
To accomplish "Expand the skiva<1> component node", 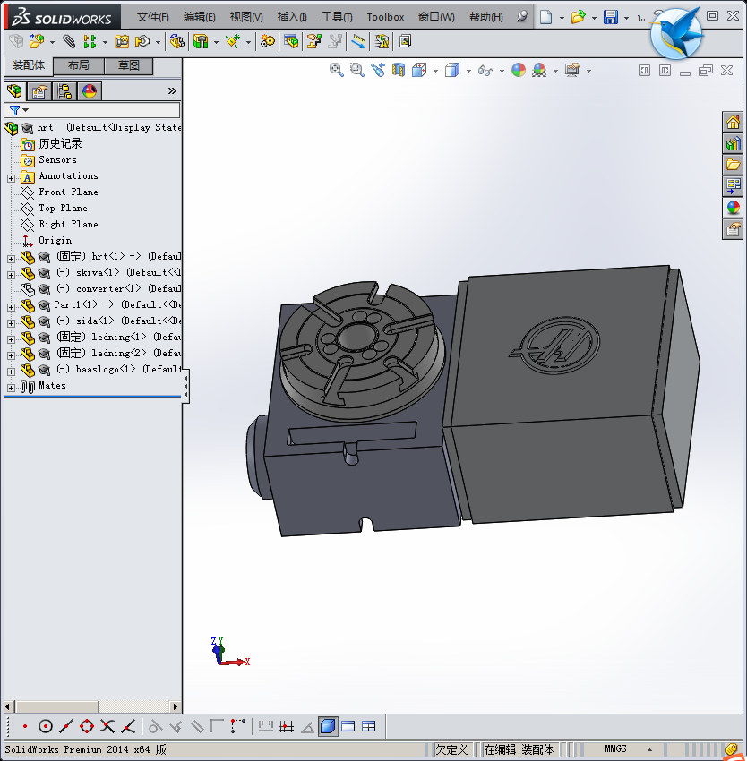I will click(11, 275).
